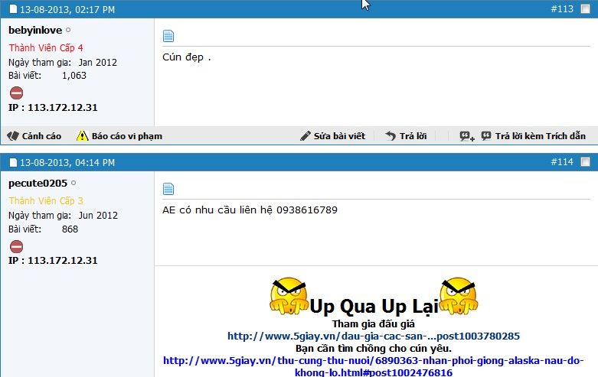This screenshot has width=598, height=377.
Task: Click the post icon in post #113
Action: click(168, 36)
